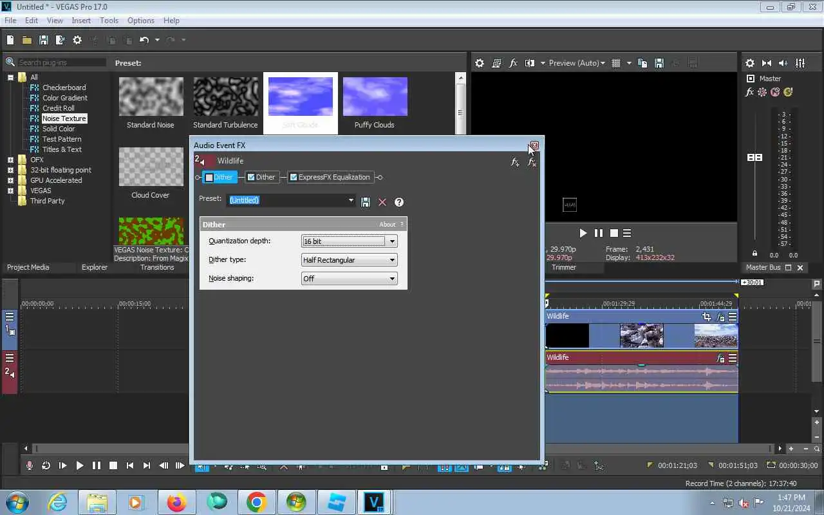The height and width of the screenshot is (515, 824).
Task: Enable the first Dither plug-in checkbox
Action: coord(209,178)
